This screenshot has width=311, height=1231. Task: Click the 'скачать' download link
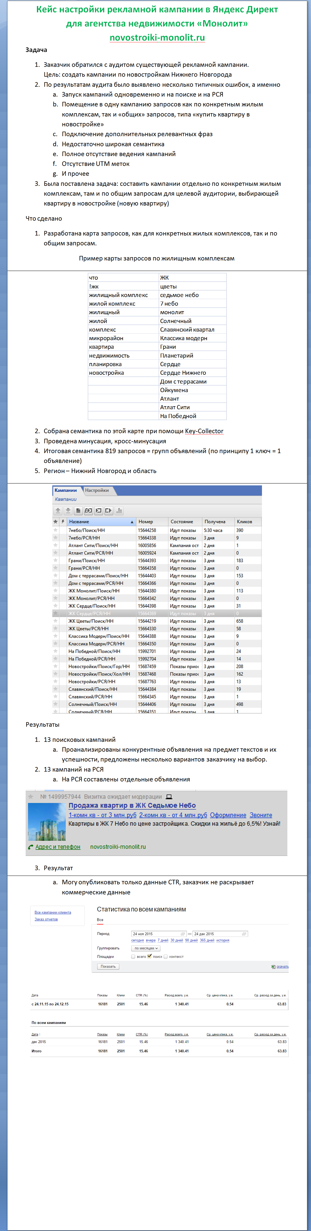tap(282, 967)
